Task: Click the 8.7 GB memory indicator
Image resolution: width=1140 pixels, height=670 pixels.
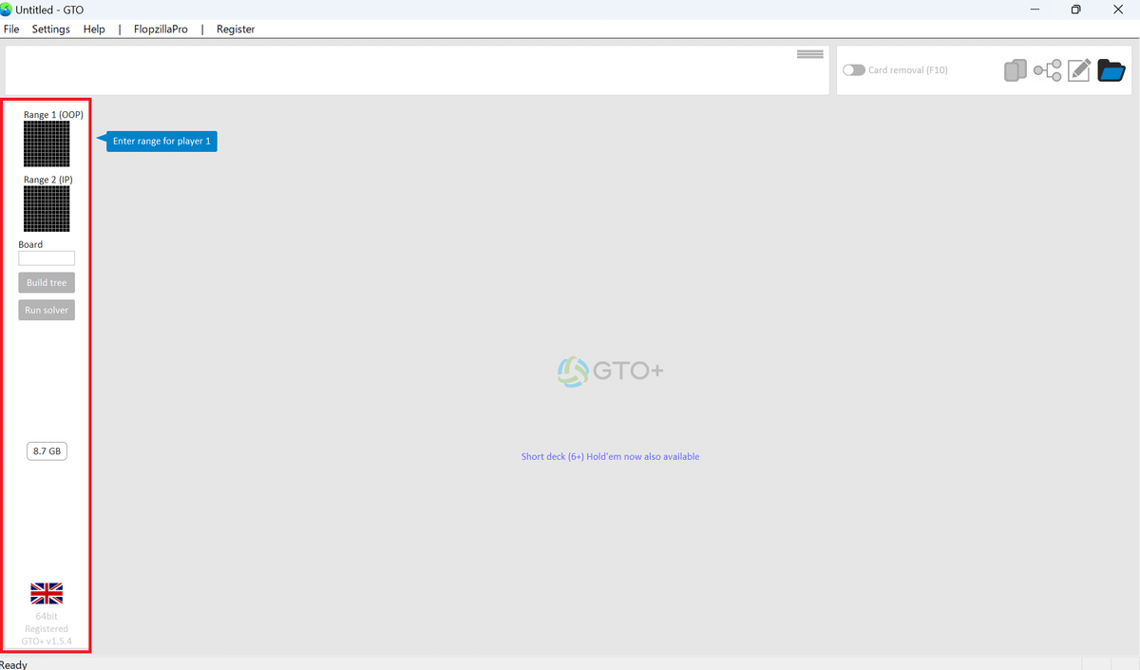Action: coord(47,451)
